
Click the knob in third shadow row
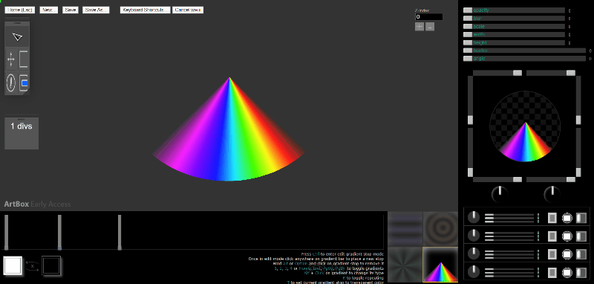473,254
